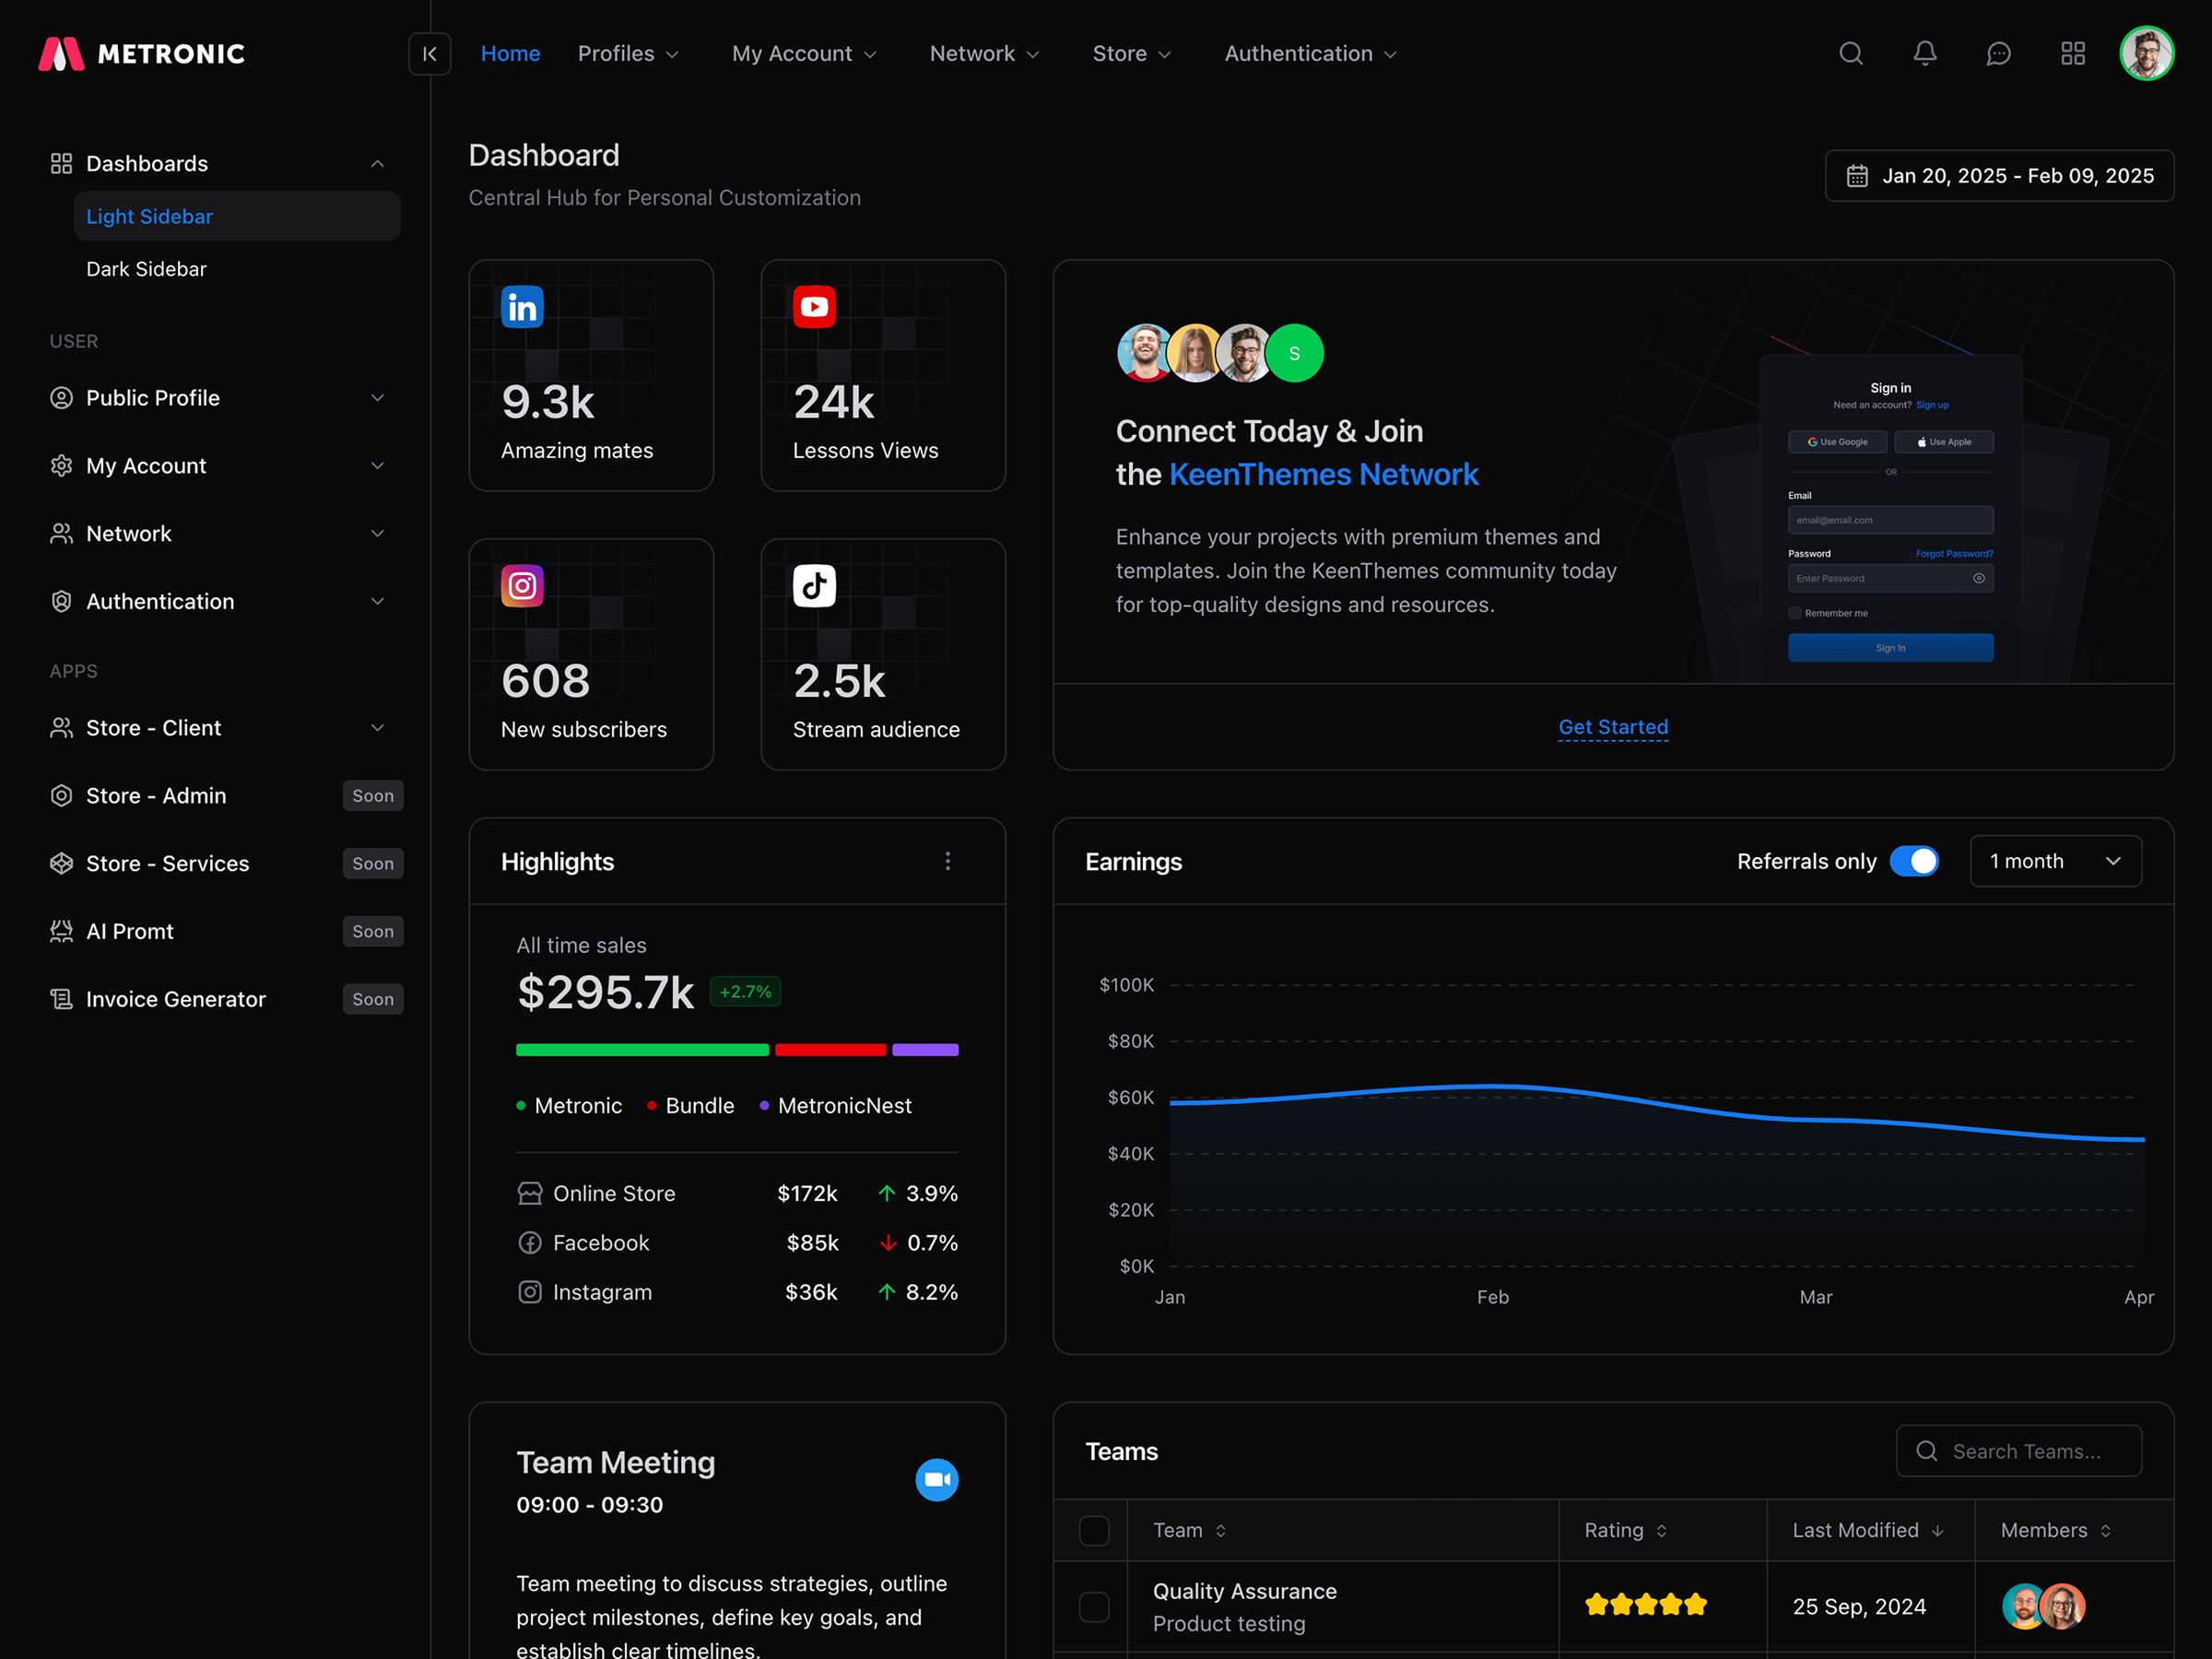Viewport: 2212px width, 1659px height.
Task: Select Dark Sidebar in sidebar
Action: click(x=147, y=269)
